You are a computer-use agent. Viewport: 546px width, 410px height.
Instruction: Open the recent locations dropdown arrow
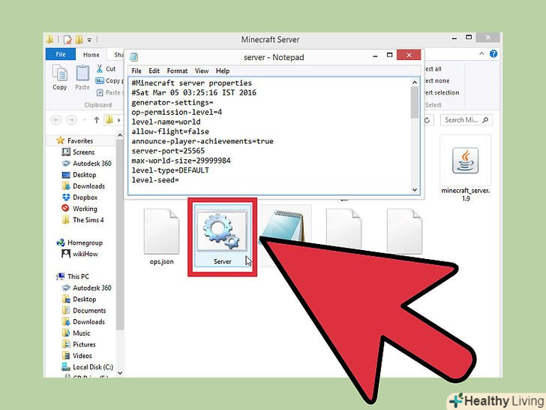point(84,121)
